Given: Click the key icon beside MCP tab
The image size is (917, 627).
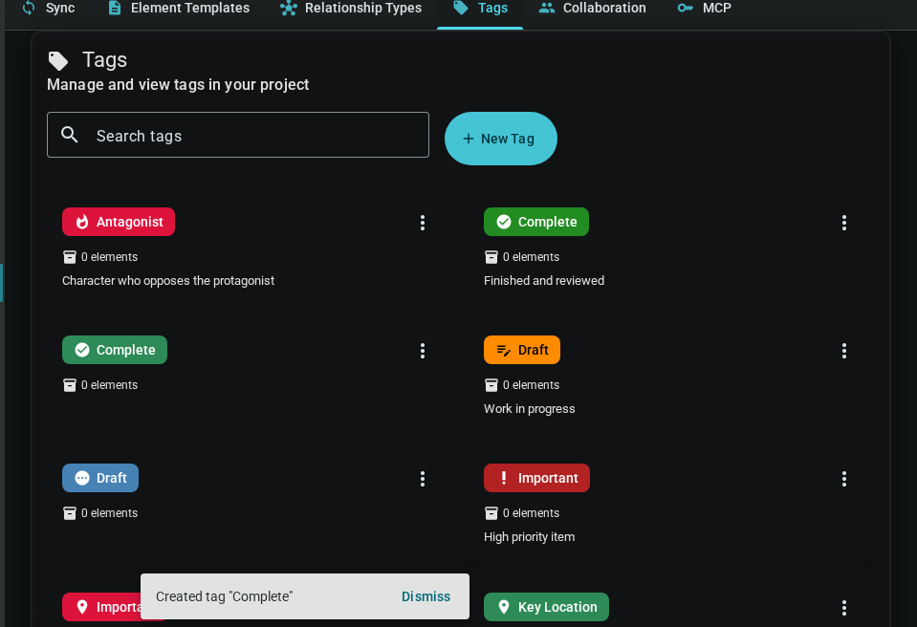Looking at the screenshot, I should 686,9.
